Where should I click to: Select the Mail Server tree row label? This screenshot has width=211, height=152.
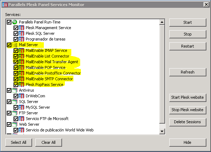tap(29, 45)
